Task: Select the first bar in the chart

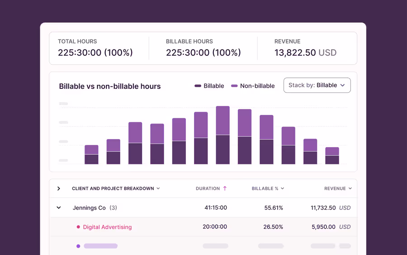Action: [x=91, y=154]
